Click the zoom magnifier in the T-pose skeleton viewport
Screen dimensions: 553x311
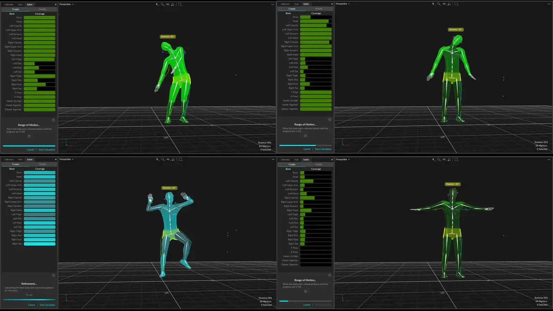tap(439, 159)
